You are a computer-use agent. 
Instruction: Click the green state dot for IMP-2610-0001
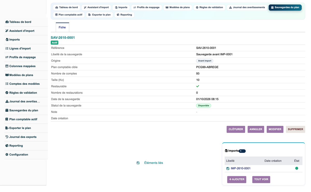click(x=297, y=168)
